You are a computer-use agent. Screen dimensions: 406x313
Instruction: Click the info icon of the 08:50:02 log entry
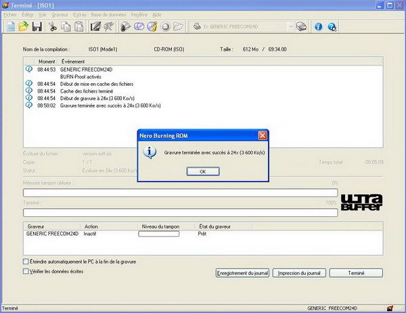[29, 105]
